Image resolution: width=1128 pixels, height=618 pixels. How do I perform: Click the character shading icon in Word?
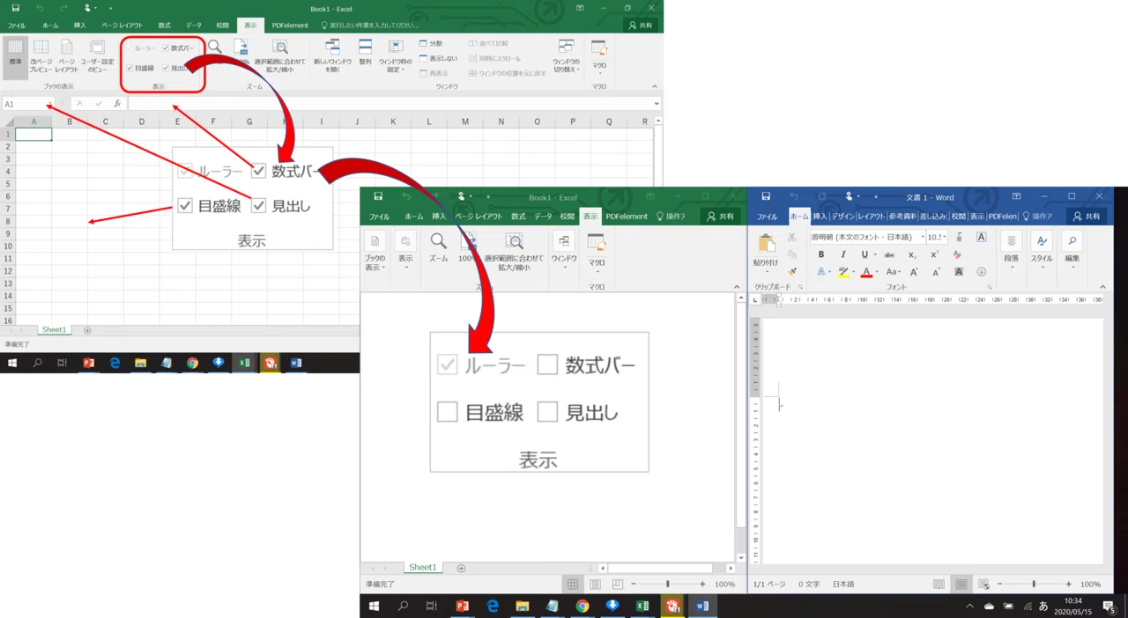959,272
